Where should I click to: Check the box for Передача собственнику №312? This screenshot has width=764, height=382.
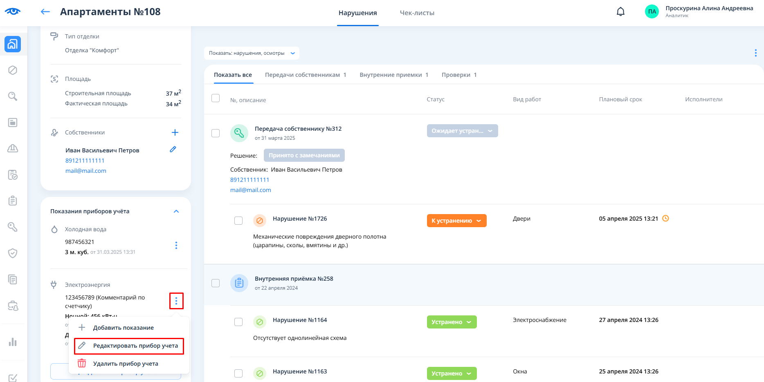[x=216, y=133]
